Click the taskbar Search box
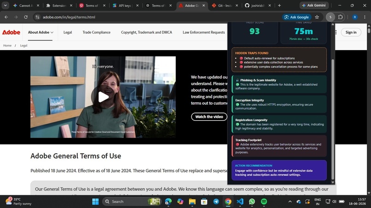Screen dimensions: 371x208 click(x=132, y=202)
